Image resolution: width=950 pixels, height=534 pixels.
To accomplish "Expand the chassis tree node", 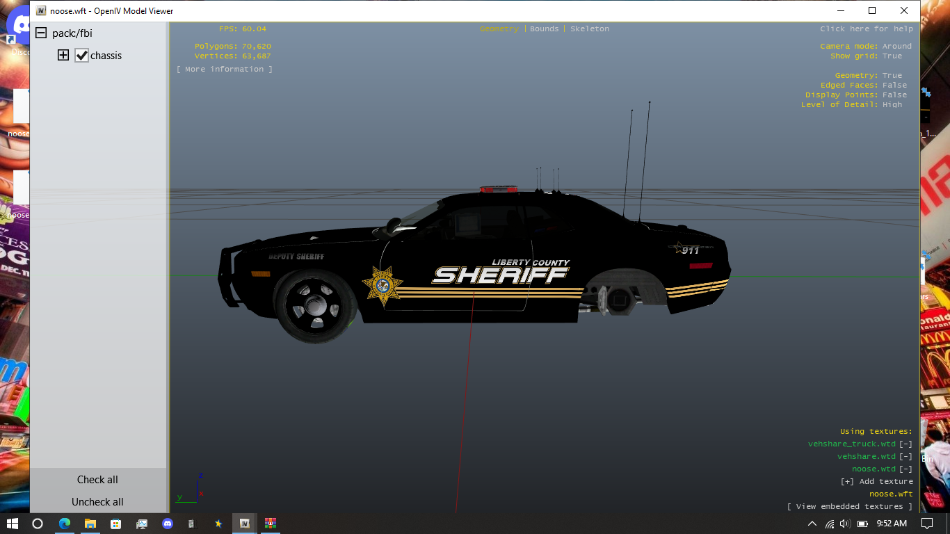I will coord(63,56).
